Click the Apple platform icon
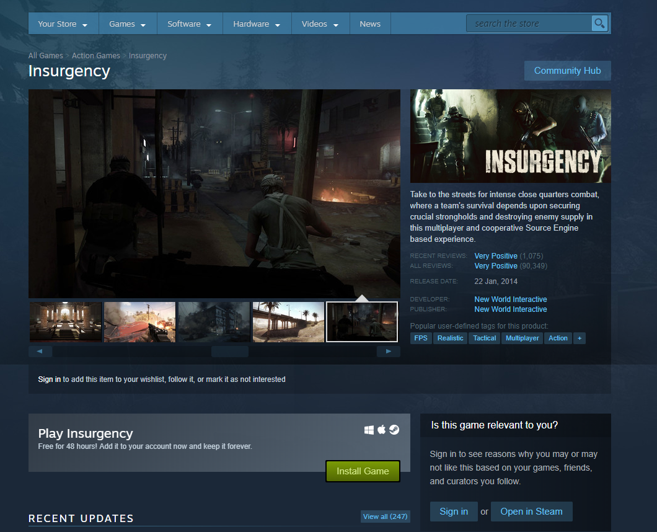Image resolution: width=657 pixels, height=532 pixels. (x=381, y=429)
